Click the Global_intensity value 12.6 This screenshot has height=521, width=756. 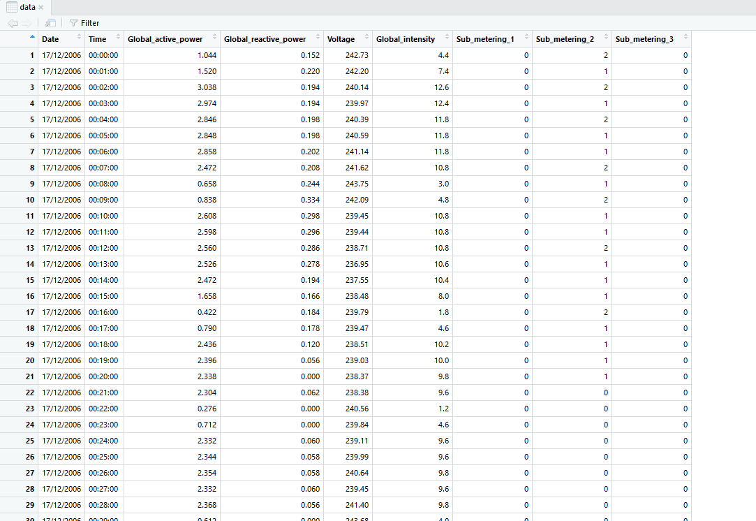[x=442, y=87]
